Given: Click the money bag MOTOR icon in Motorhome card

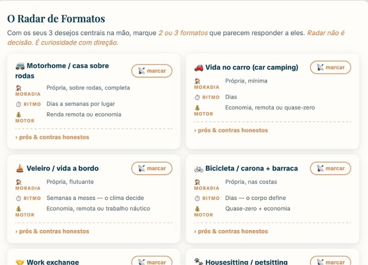Looking at the screenshot, I should click(x=19, y=115).
